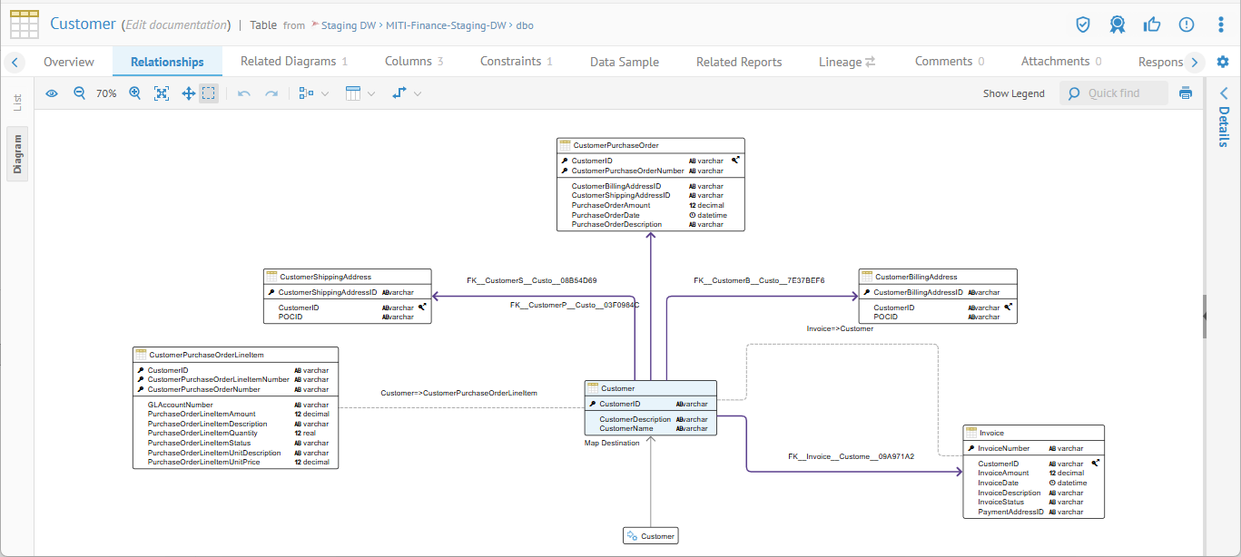
Task: Click Show Legend
Action: [x=1013, y=93]
